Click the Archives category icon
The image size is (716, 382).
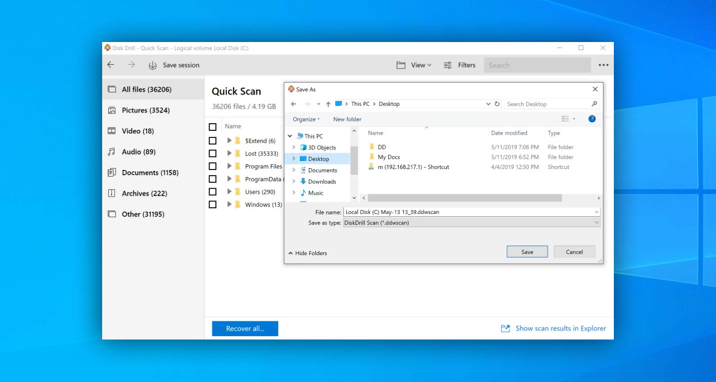[x=112, y=193]
